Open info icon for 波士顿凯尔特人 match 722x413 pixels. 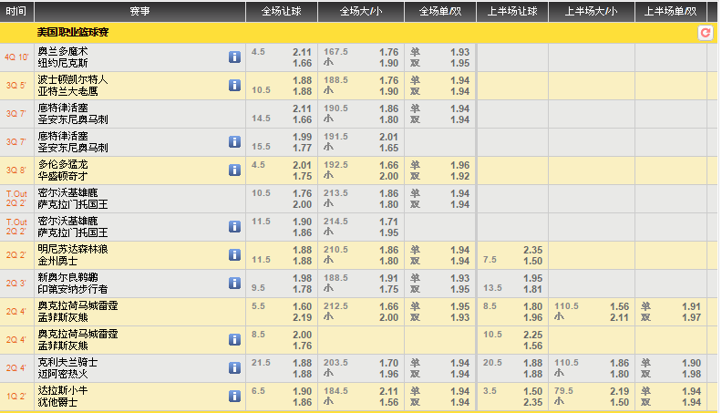point(234,85)
